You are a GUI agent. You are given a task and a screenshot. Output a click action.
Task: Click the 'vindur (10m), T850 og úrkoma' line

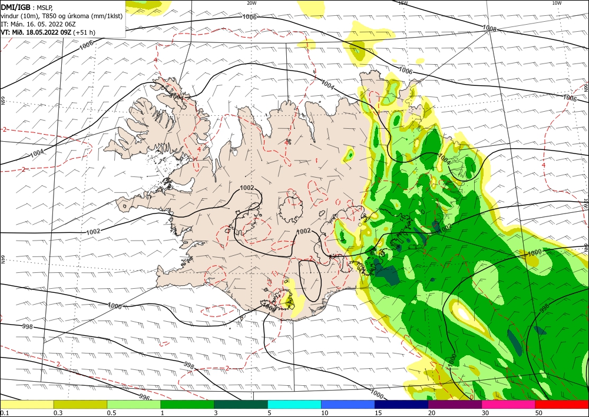(x=62, y=16)
